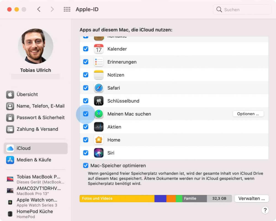Show all preferences via grid icon
Viewport: 276px width, 221px height.
click(67, 9)
